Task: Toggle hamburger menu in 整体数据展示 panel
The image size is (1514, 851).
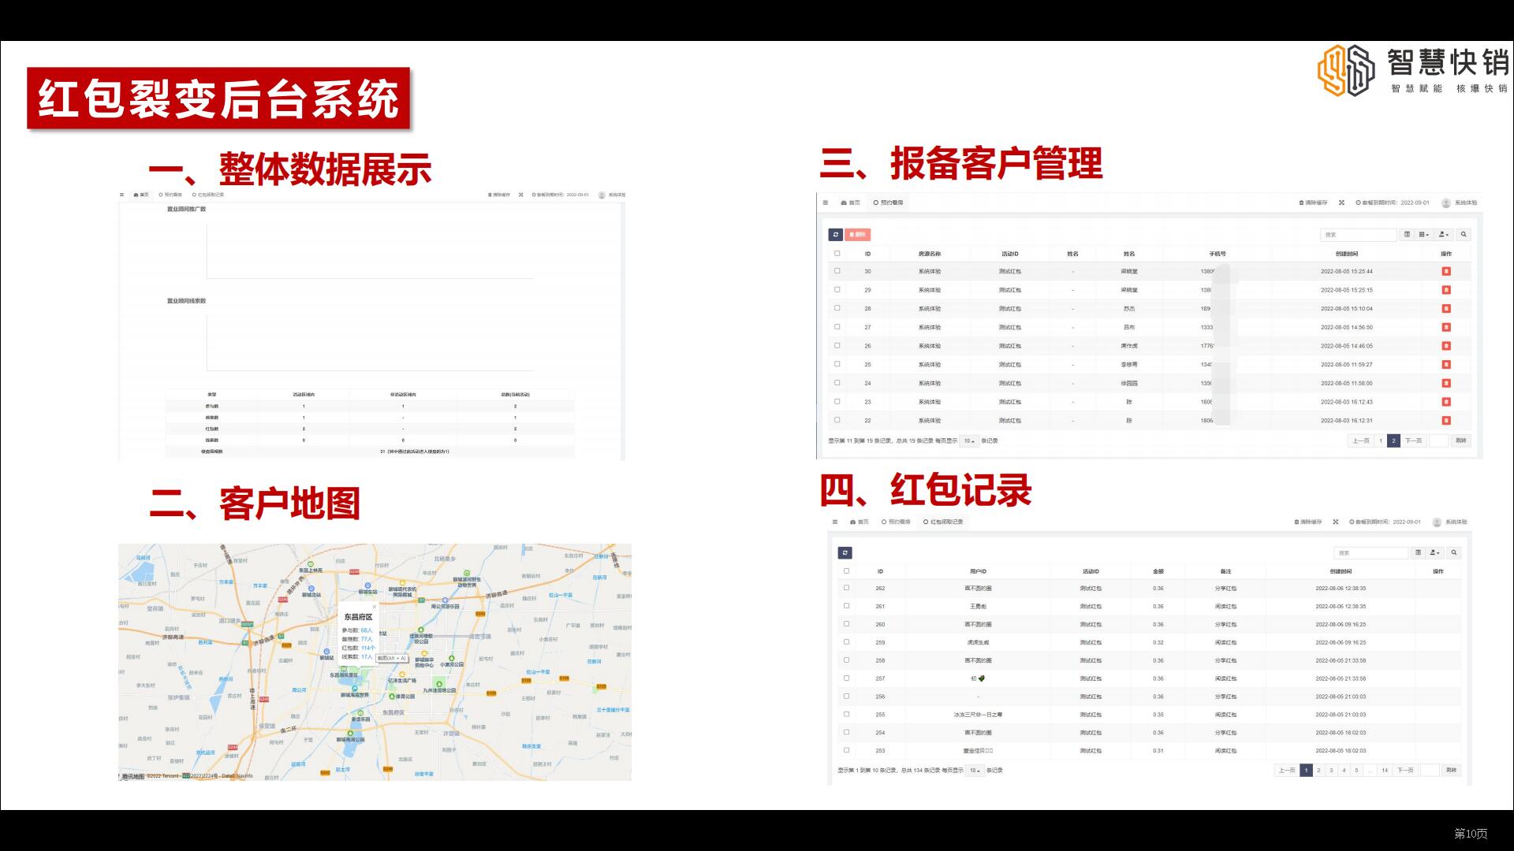Action: coord(121,195)
